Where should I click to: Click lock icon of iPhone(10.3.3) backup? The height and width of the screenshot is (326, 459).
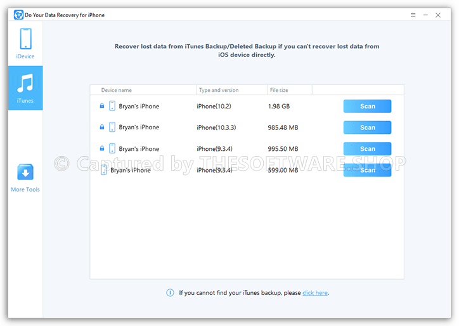coord(102,127)
